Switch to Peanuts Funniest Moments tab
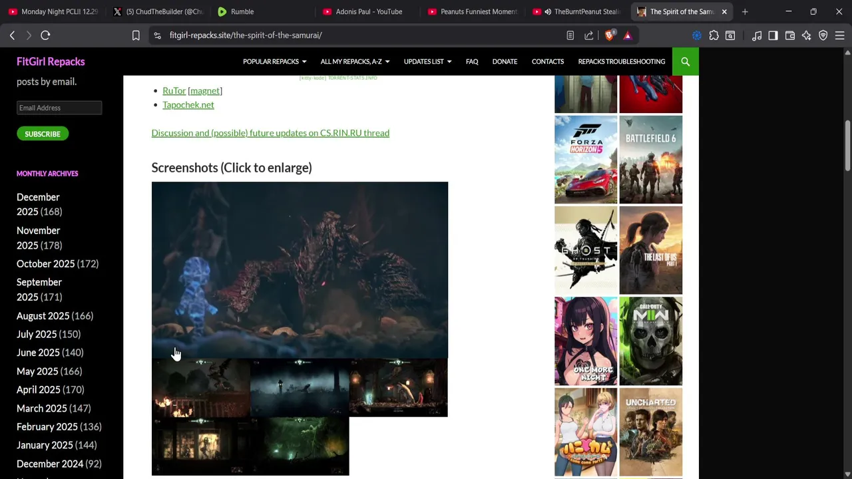 click(x=472, y=11)
